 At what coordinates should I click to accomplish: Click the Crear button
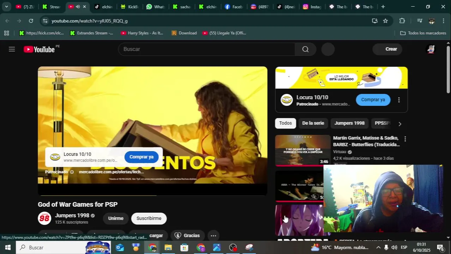point(387,49)
